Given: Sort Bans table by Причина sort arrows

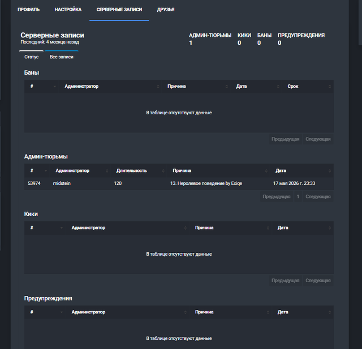Looking at the screenshot, I should click(x=226, y=87).
